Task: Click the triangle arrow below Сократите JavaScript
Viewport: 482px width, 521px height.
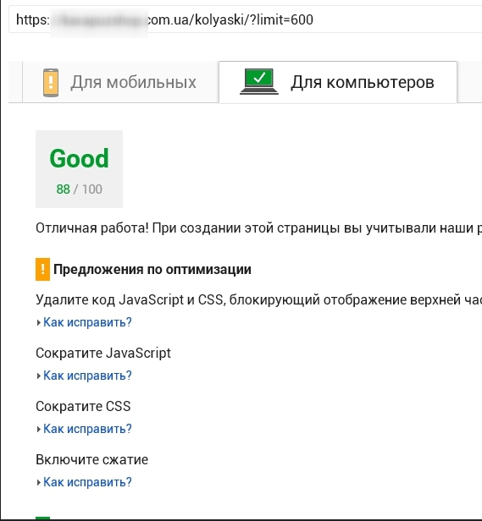Action: tap(39, 376)
